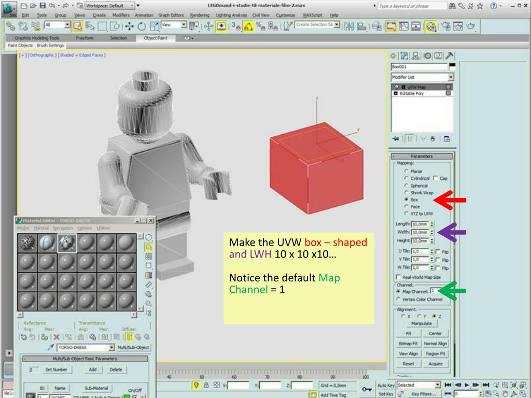Click the Bitmap Fit button
The image size is (531, 398).
[409, 344]
